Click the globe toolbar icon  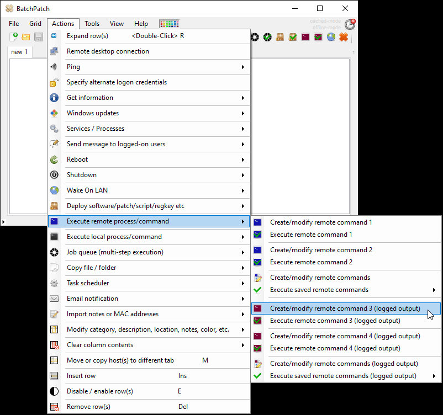pos(331,37)
